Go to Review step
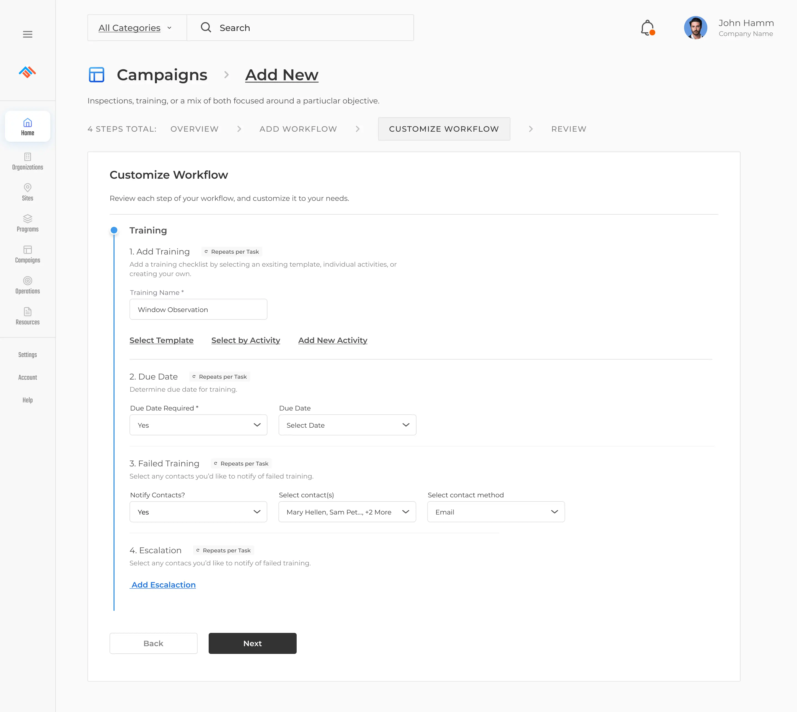The image size is (797, 712). point(569,129)
